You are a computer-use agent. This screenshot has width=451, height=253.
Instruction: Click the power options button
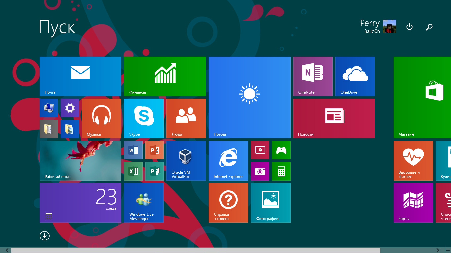tap(409, 27)
